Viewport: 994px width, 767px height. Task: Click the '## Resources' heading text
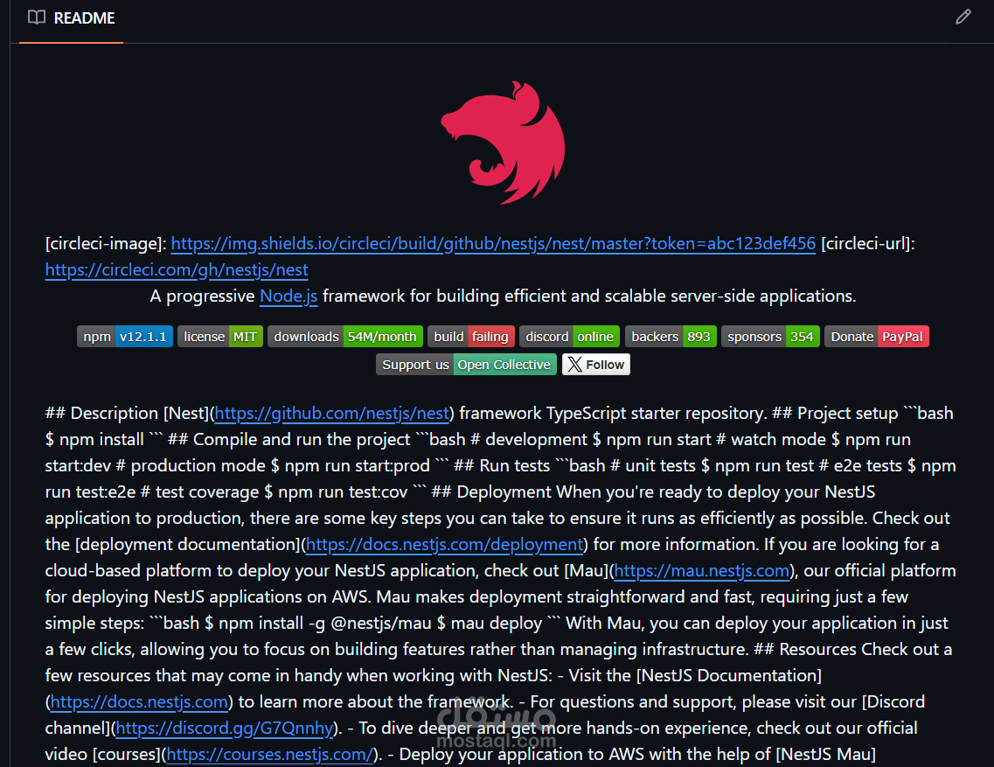(x=805, y=650)
